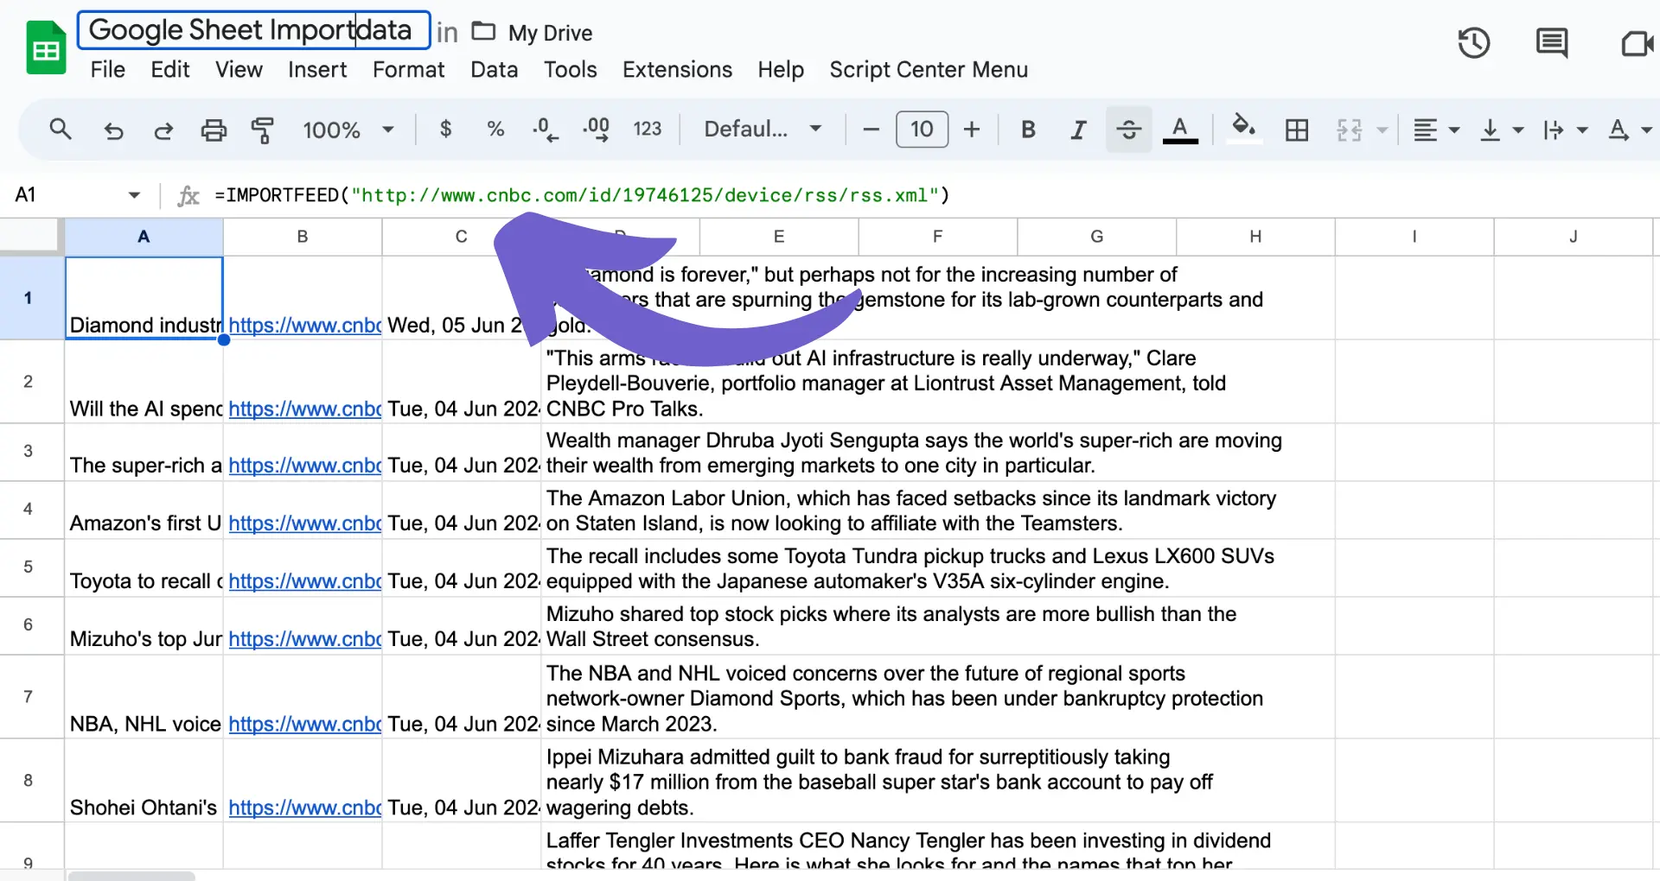
Task: Click the video meeting camera icon
Action: pos(1637,43)
